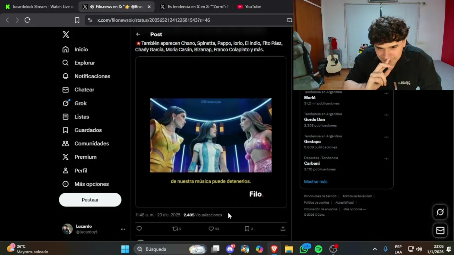Screen dimensions: 454x255
Task: Open options dots for Gestapo trend
Action: coord(386,137)
